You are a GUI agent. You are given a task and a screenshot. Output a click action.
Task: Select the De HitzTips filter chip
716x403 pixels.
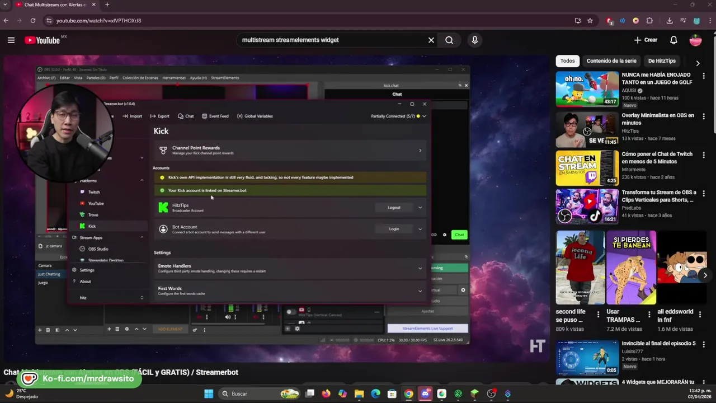click(662, 61)
